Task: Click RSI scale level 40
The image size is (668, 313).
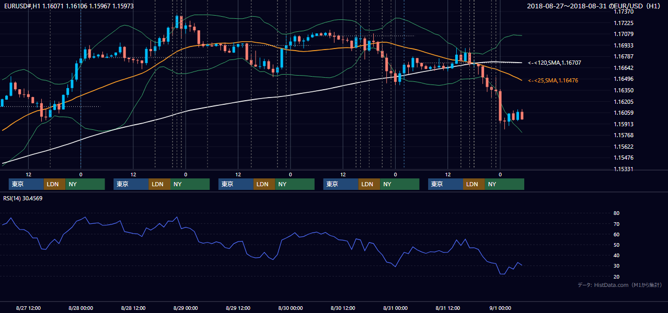Action: tap(617, 256)
